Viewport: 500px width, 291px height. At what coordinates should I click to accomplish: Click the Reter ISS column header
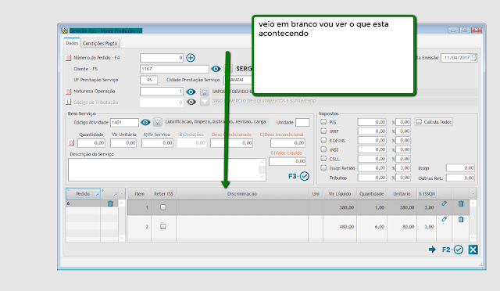tap(163, 193)
